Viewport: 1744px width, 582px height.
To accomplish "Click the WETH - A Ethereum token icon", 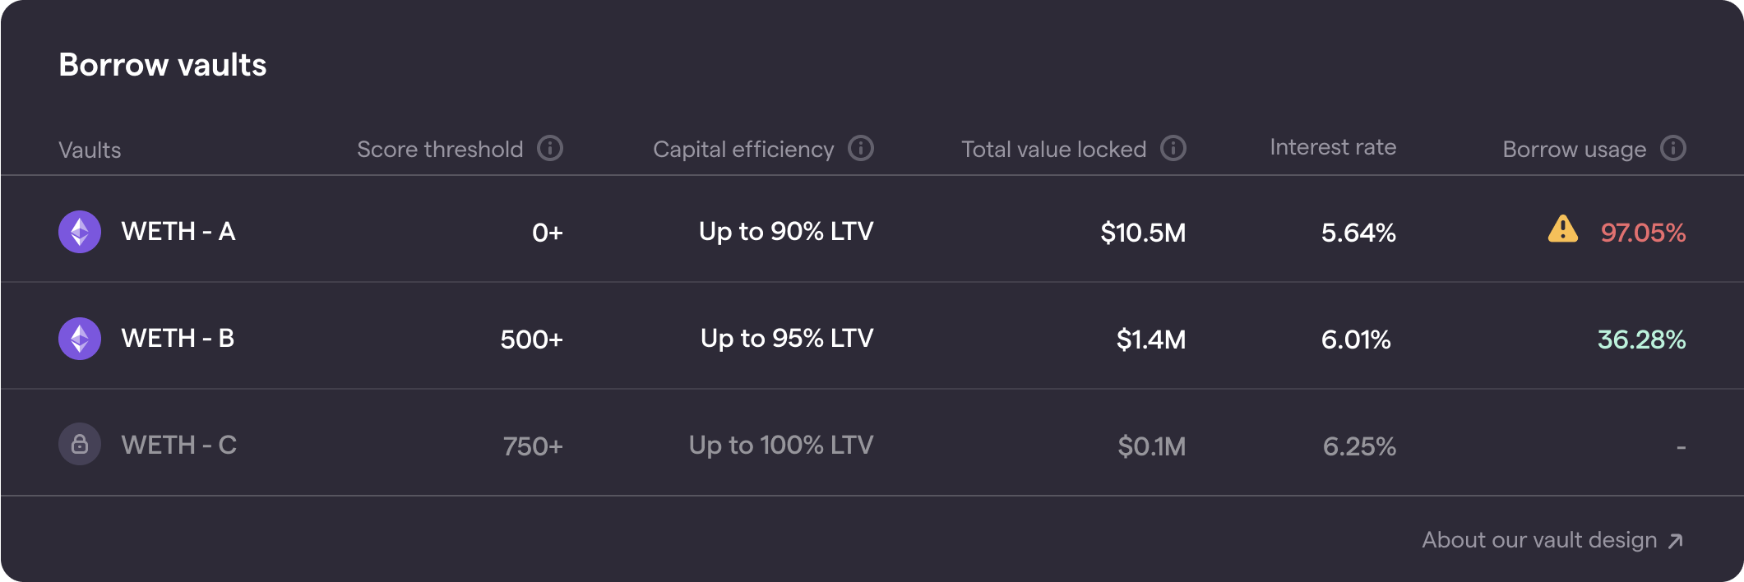I will 80,231.
